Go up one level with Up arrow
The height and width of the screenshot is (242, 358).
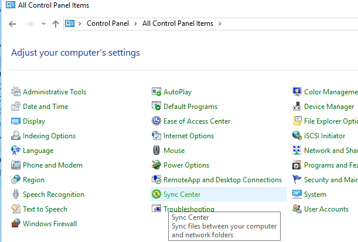56,24
